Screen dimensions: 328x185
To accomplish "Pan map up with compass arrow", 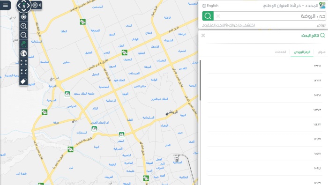I will [x=24, y=1].
